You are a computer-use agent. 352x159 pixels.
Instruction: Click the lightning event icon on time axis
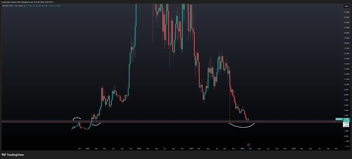click(x=248, y=145)
